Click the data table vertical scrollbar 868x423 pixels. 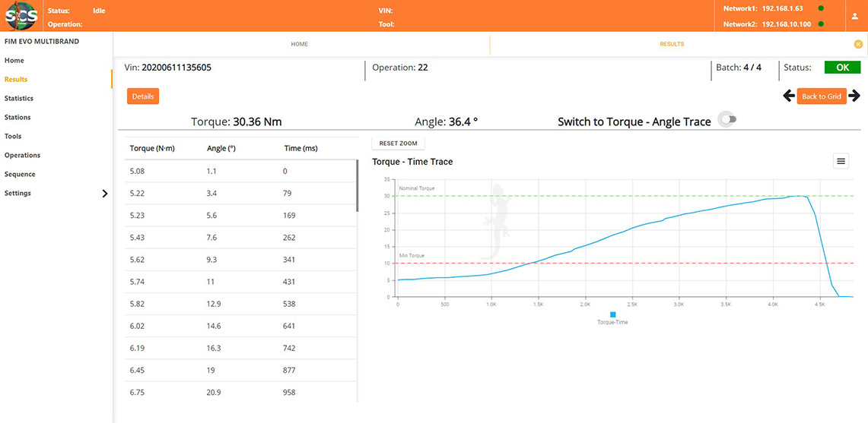click(x=357, y=186)
